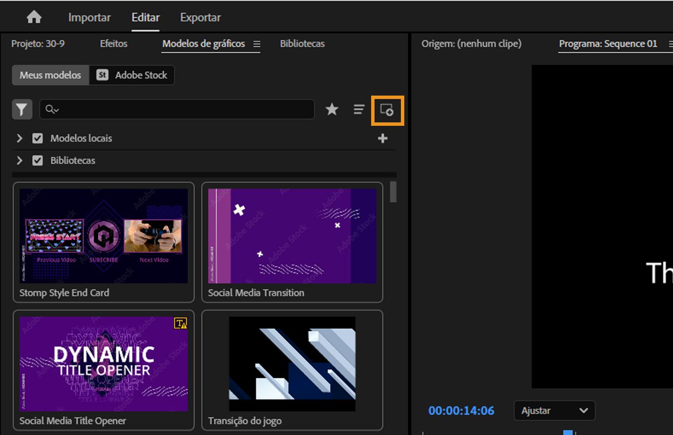Click the font warning badge on Dynamic Title Opener
673x435 pixels.
[180, 323]
